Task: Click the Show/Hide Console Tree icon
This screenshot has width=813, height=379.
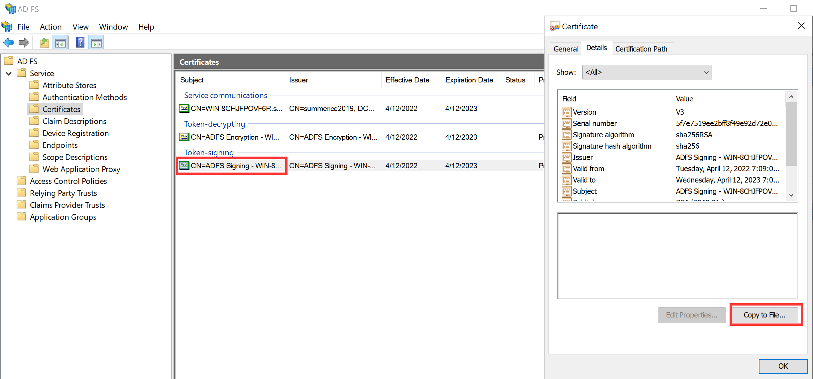Action: (x=60, y=43)
